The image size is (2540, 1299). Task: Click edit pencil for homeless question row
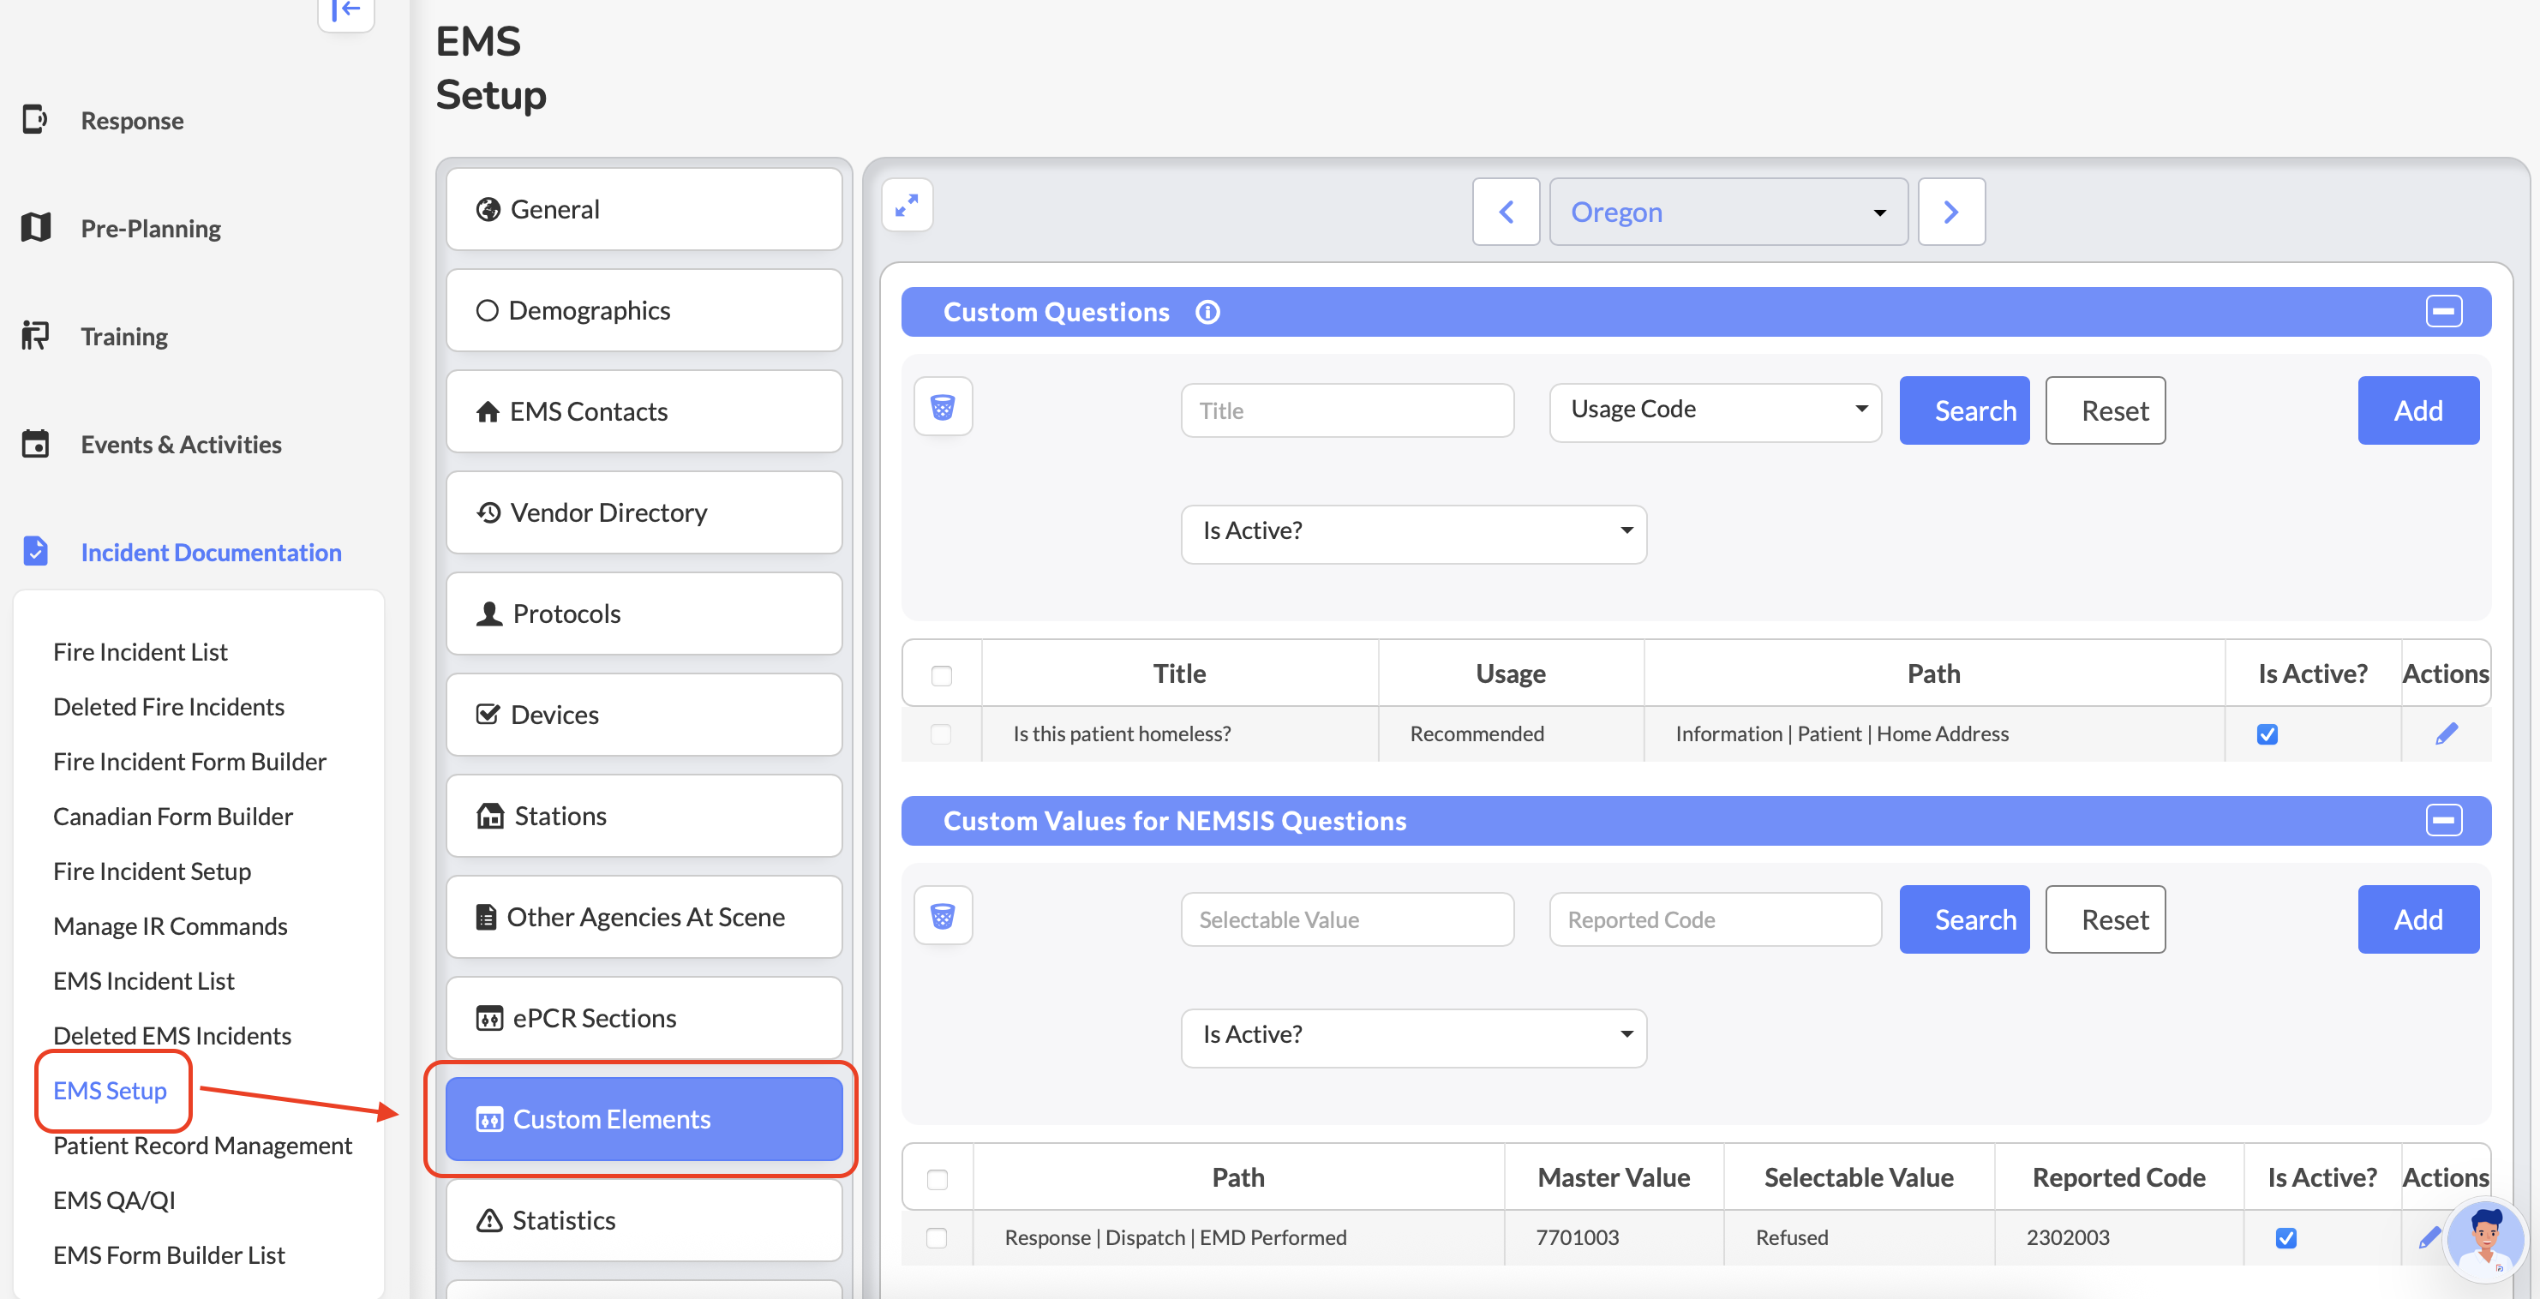click(x=2446, y=734)
